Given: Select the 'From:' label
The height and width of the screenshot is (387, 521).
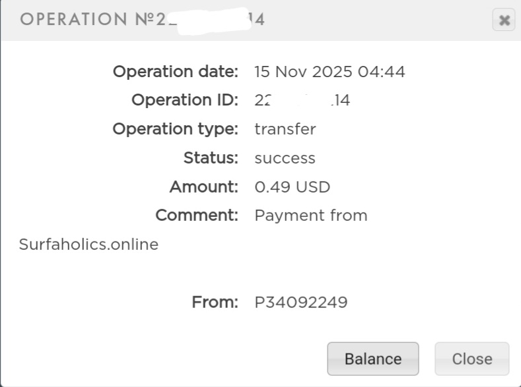Looking at the screenshot, I should 215,303.
